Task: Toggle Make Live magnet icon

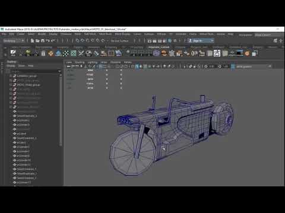Action: 103,41
